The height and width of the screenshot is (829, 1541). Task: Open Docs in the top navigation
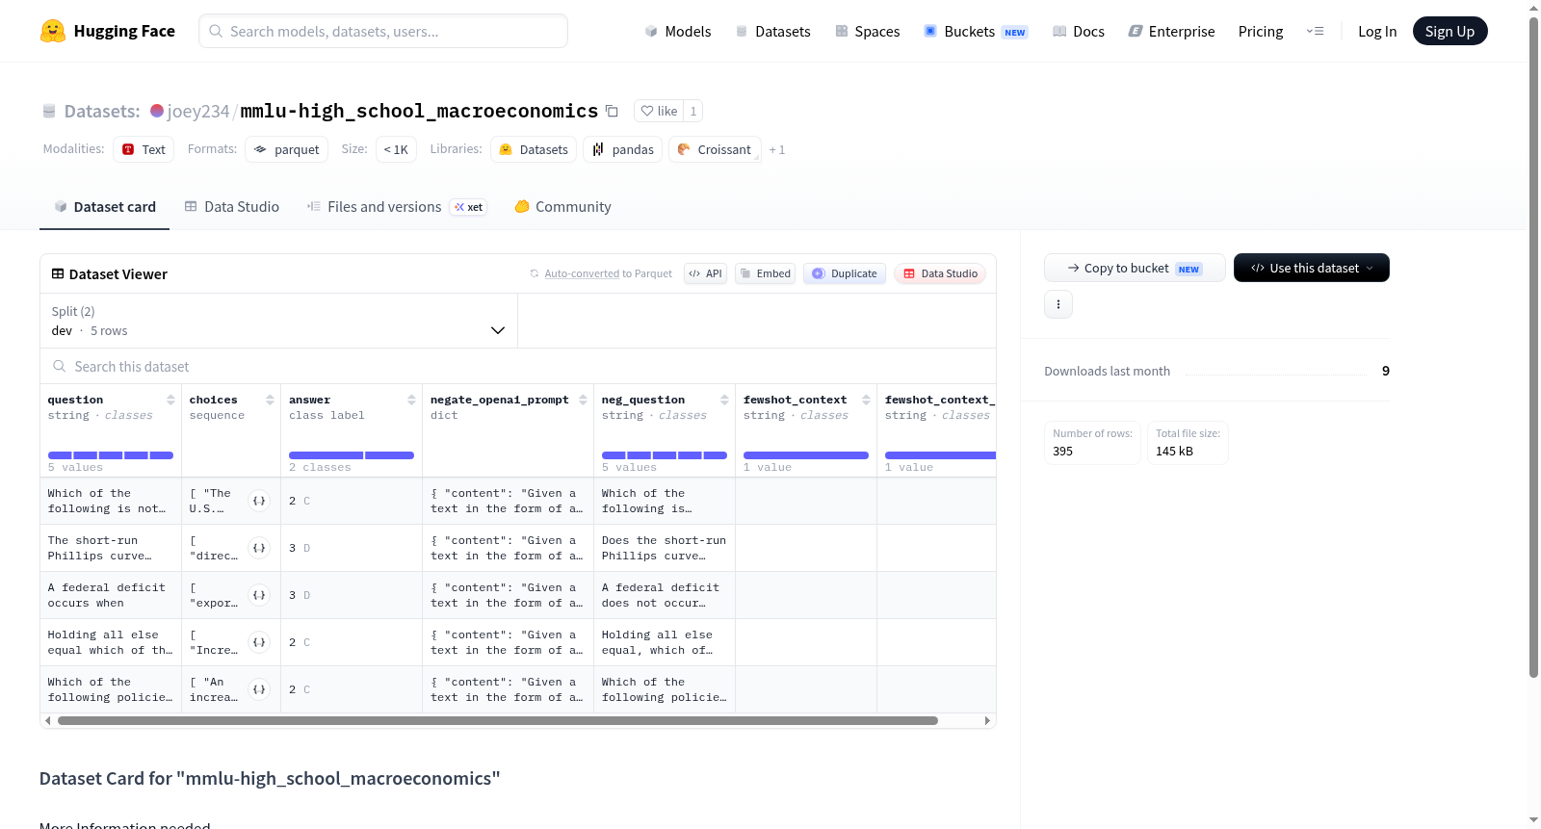tap(1079, 31)
